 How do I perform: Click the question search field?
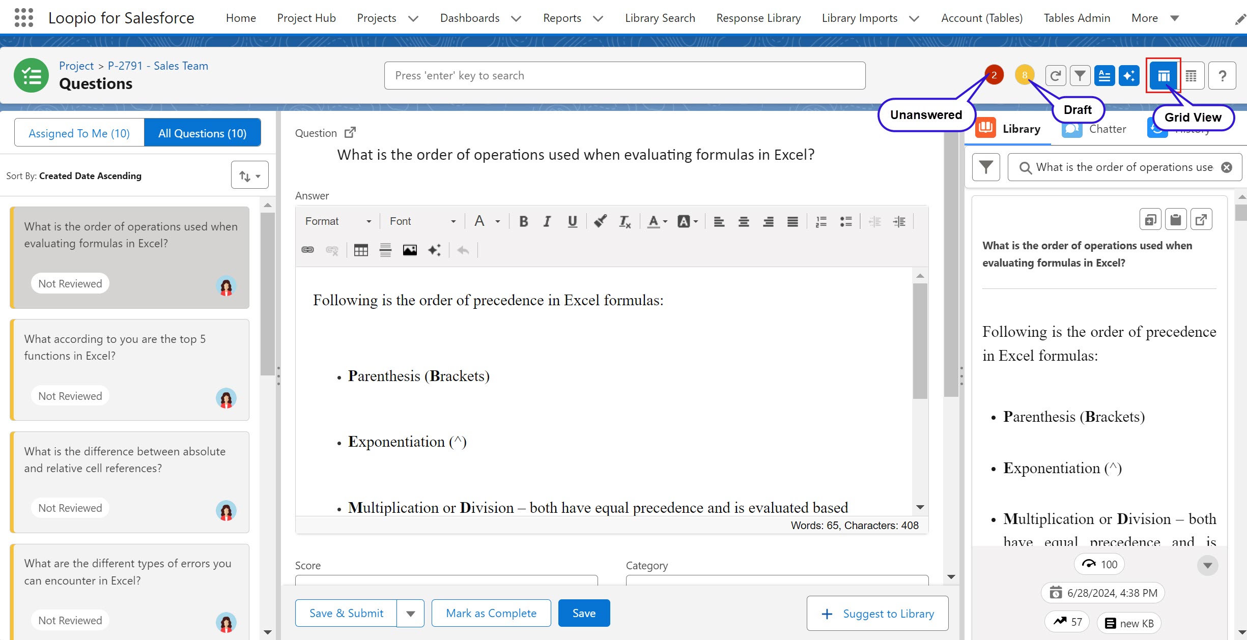click(x=625, y=76)
